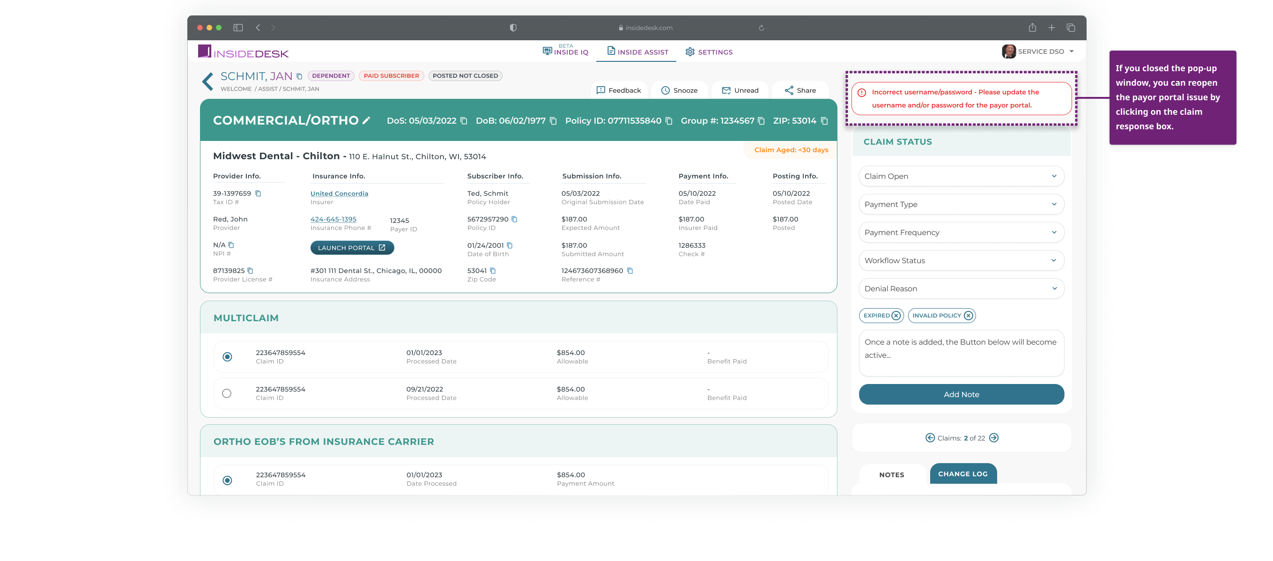Copy the DoS 05/03/2022 value
The width and height of the screenshot is (1273, 561).
pos(464,121)
